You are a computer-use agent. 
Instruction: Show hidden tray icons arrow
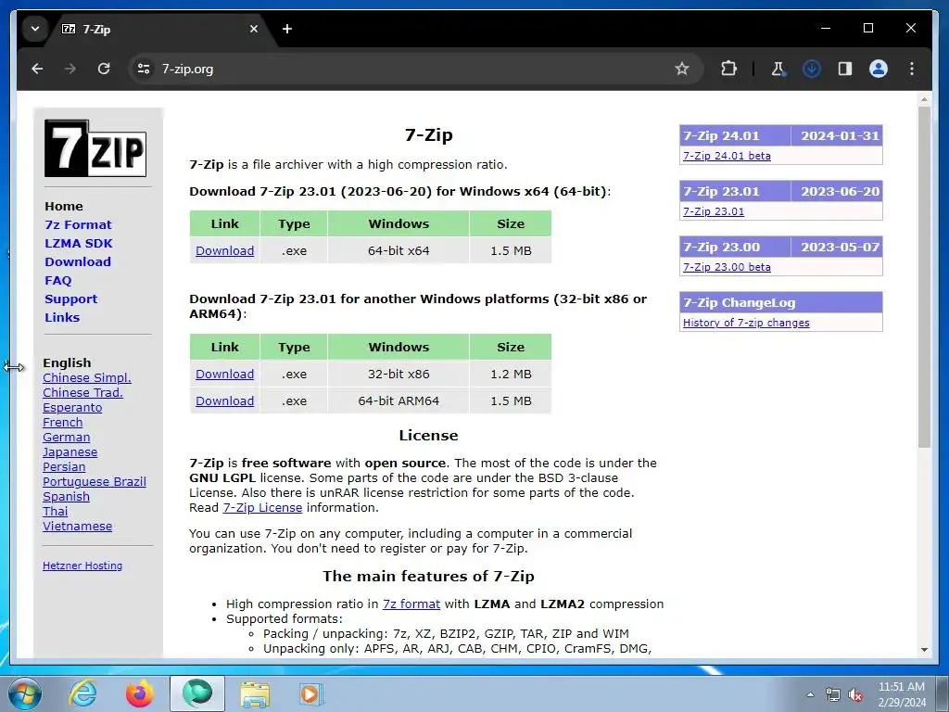810,694
